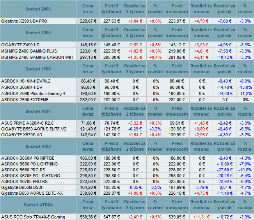Viewport: 254px width, 220px height.
Task: Select the Socket AM5 section header
Action: click(x=38, y=146)
